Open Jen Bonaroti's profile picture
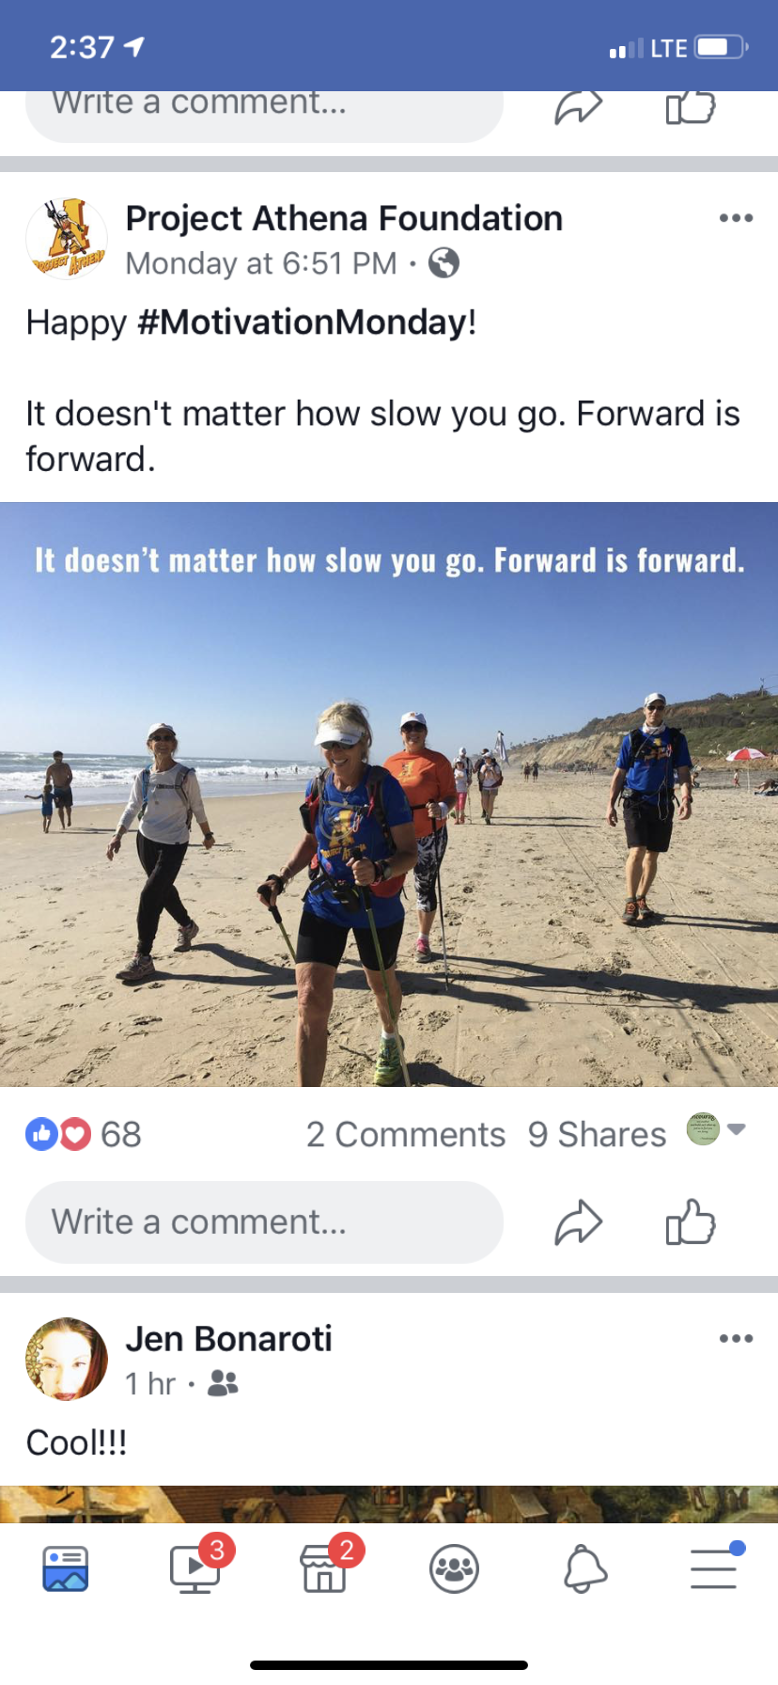 point(67,1360)
